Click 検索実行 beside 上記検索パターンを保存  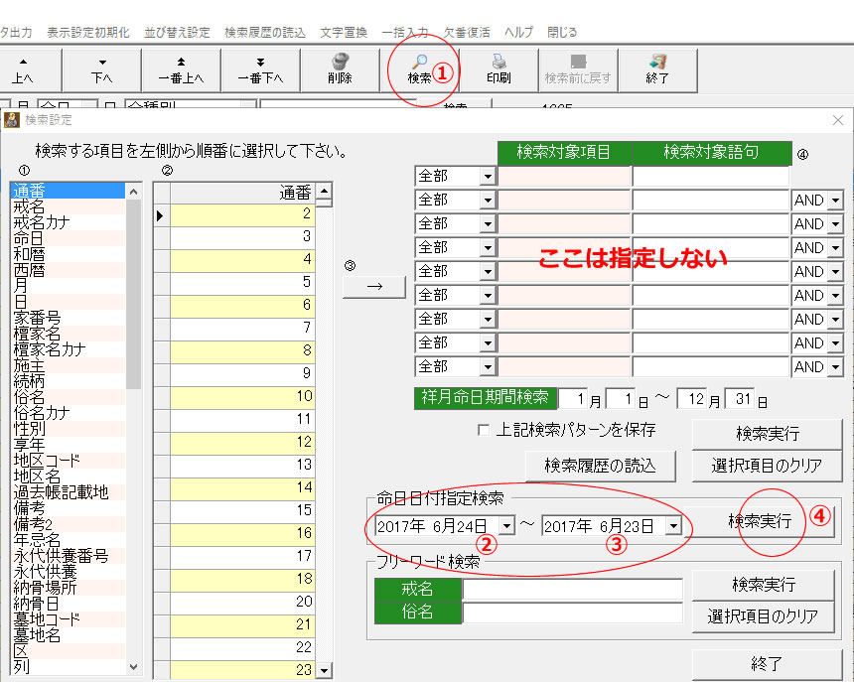767,434
